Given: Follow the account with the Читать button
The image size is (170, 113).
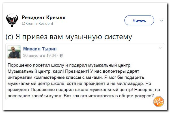Looking at the screenshot, I should 139,20.
